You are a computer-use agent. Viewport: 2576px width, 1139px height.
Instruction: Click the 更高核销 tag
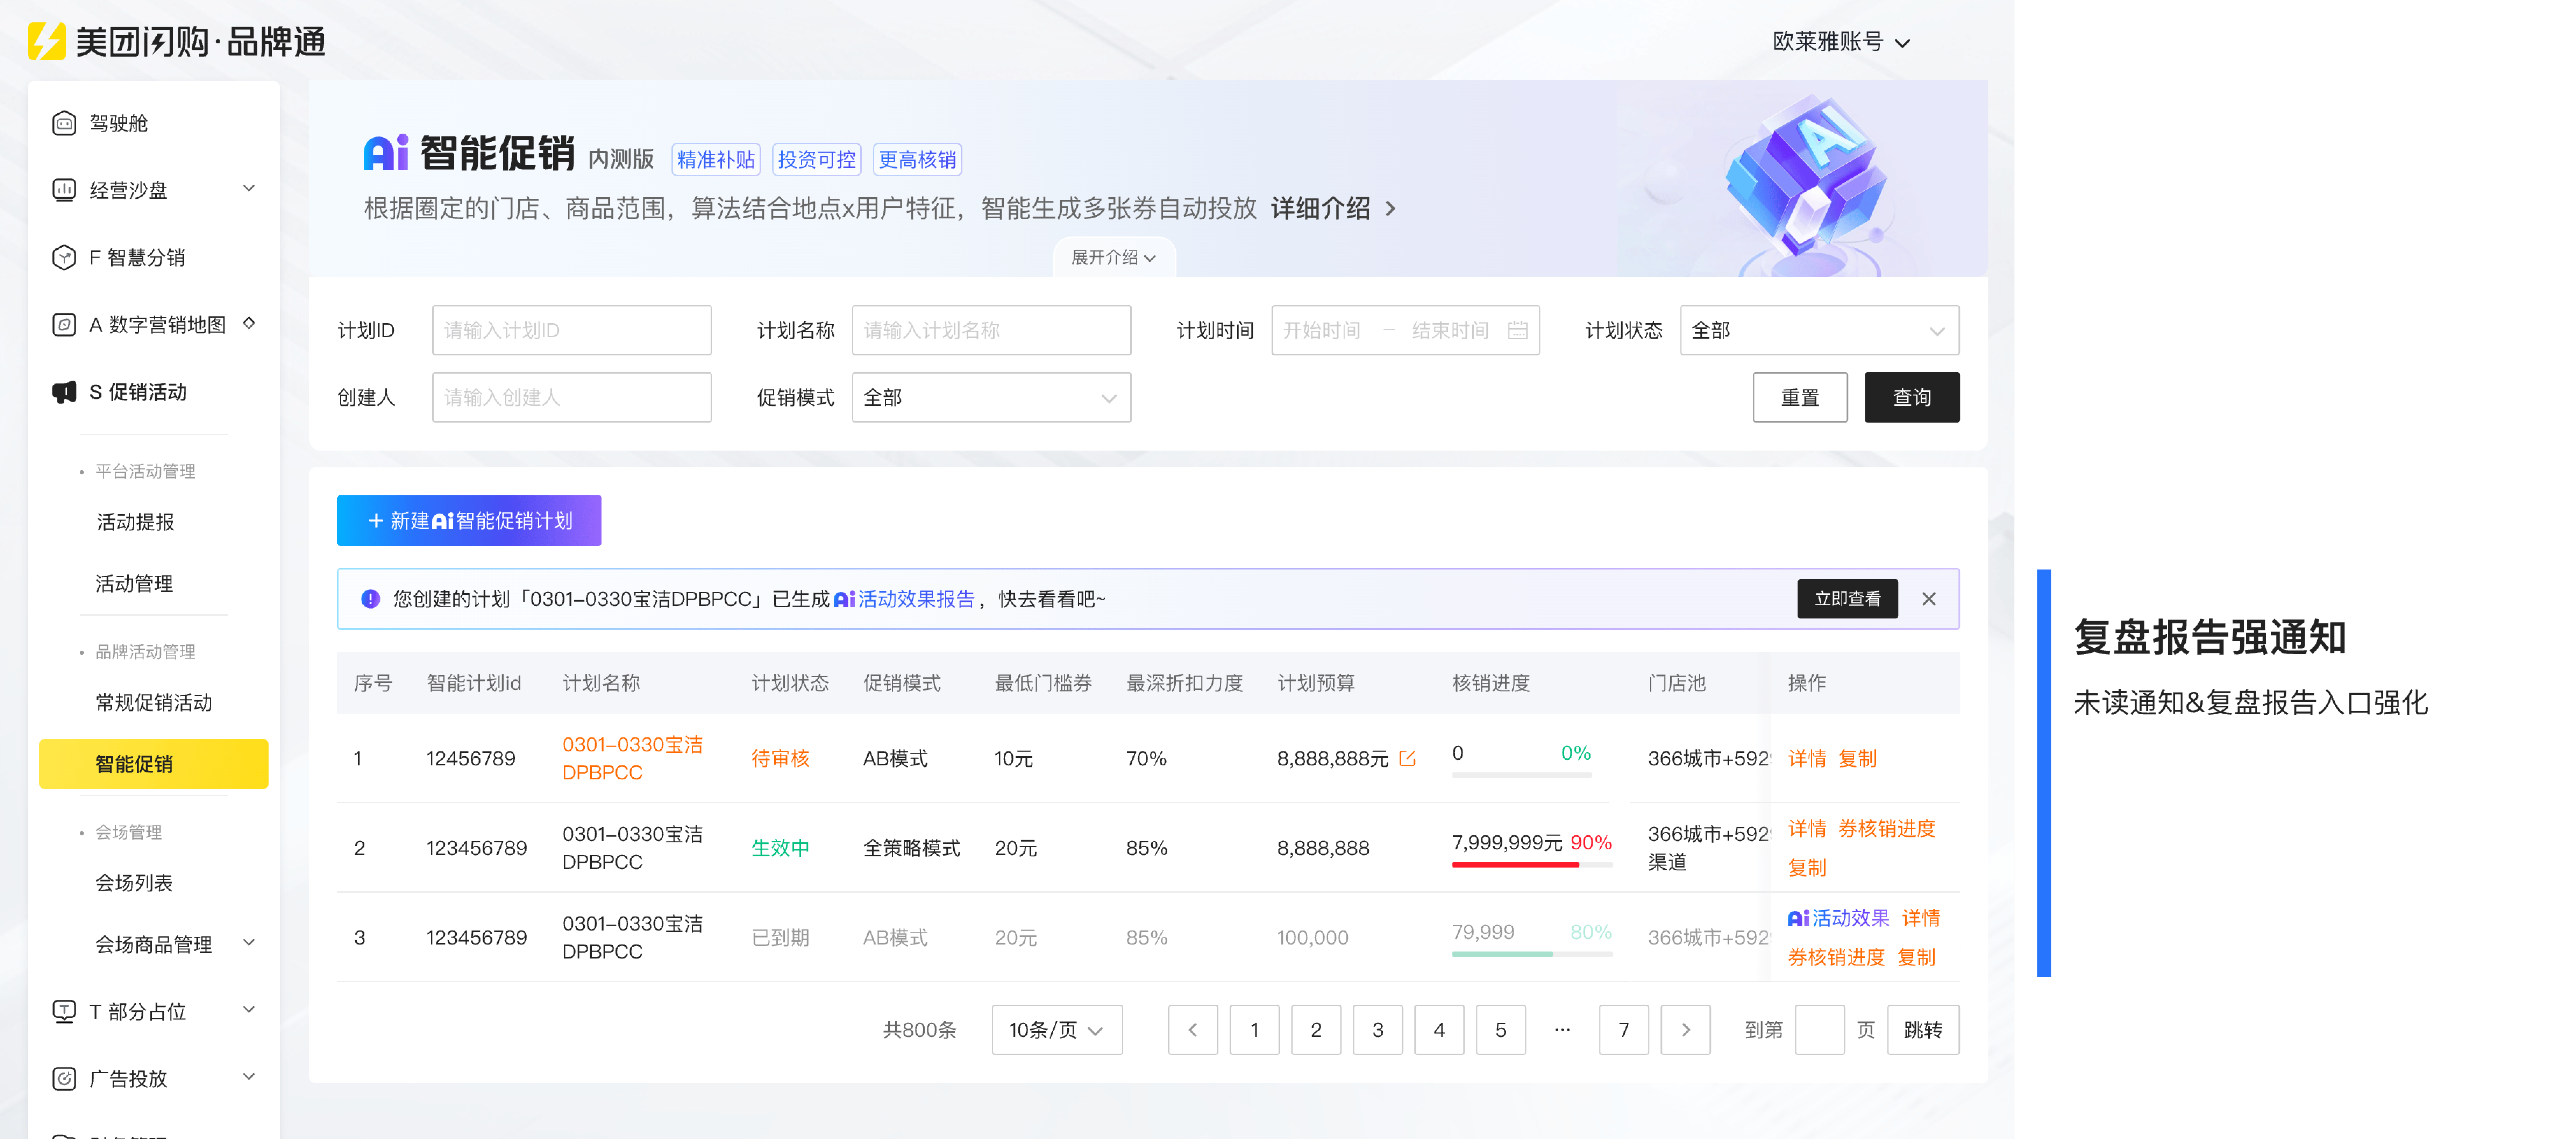coord(917,160)
